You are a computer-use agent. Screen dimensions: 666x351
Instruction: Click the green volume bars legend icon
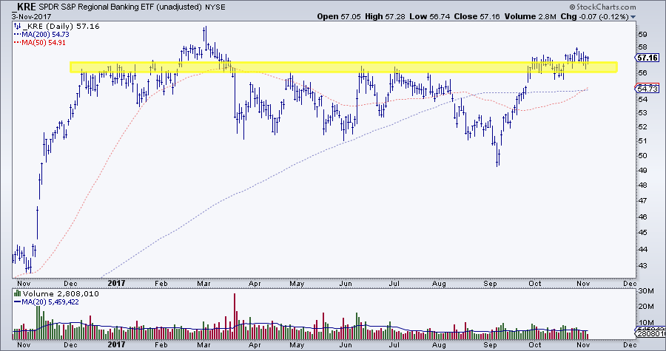pyautogui.click(x=17, y=293)
